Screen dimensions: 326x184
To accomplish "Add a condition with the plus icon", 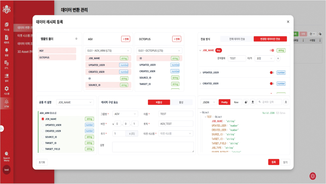I will [278, 58].
